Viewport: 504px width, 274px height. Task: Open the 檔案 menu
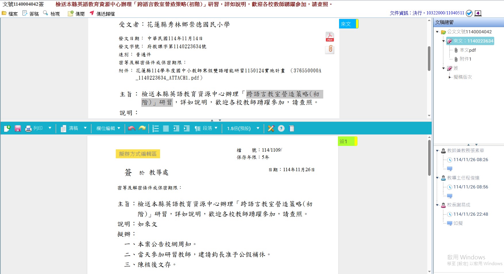tap(10, 13)
